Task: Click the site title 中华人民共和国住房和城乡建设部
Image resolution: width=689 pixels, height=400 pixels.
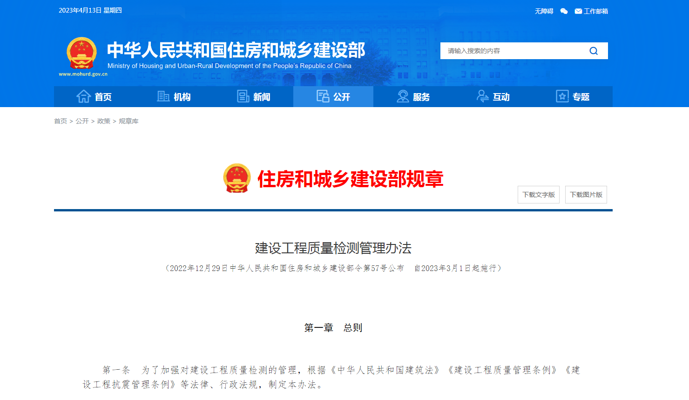Action: click(x=236, y=50)
